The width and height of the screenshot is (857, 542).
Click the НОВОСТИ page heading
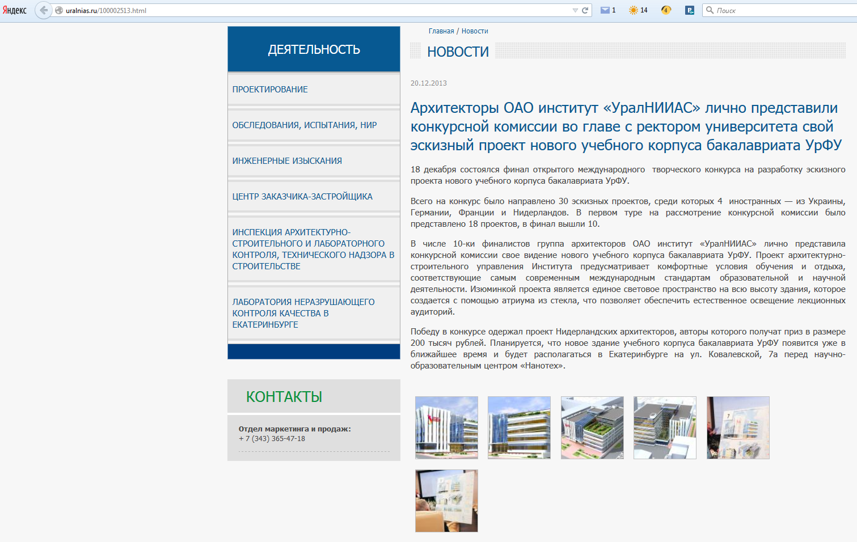pyautogui.click(x=458, y=52)
